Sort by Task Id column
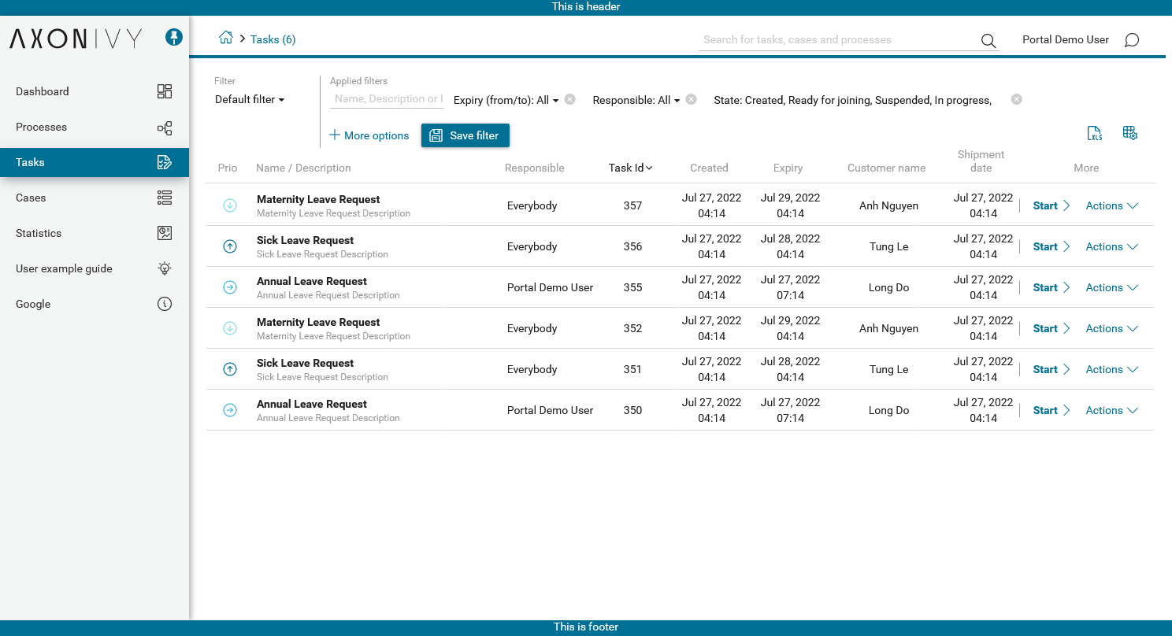This screenshot has height=636, width=1172. point(630,168)
